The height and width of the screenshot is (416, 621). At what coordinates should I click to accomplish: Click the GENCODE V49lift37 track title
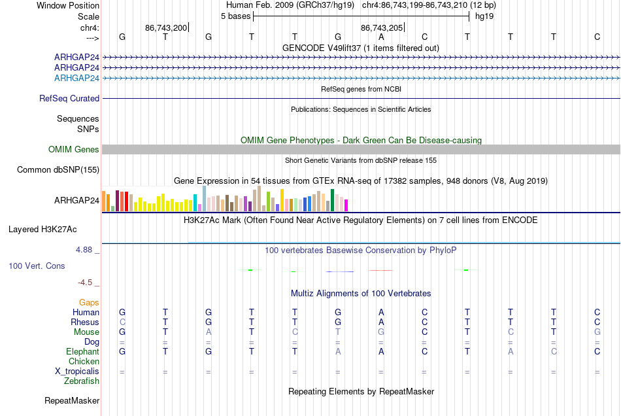click(361, 48)
